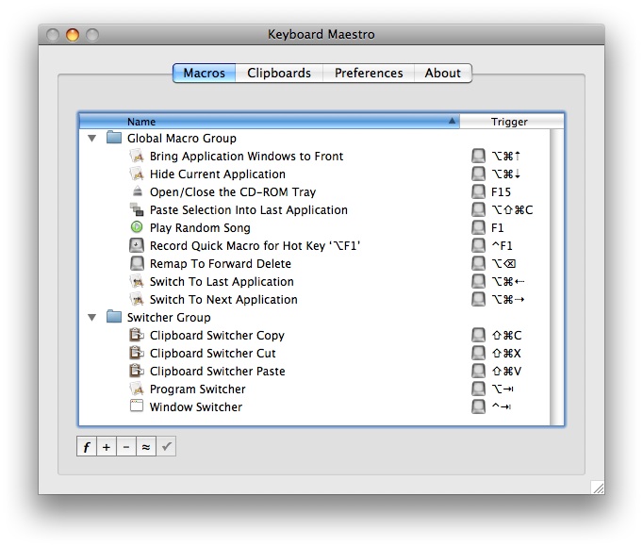
Task: Click the checkmark enable/disable button
Action: 166,446
